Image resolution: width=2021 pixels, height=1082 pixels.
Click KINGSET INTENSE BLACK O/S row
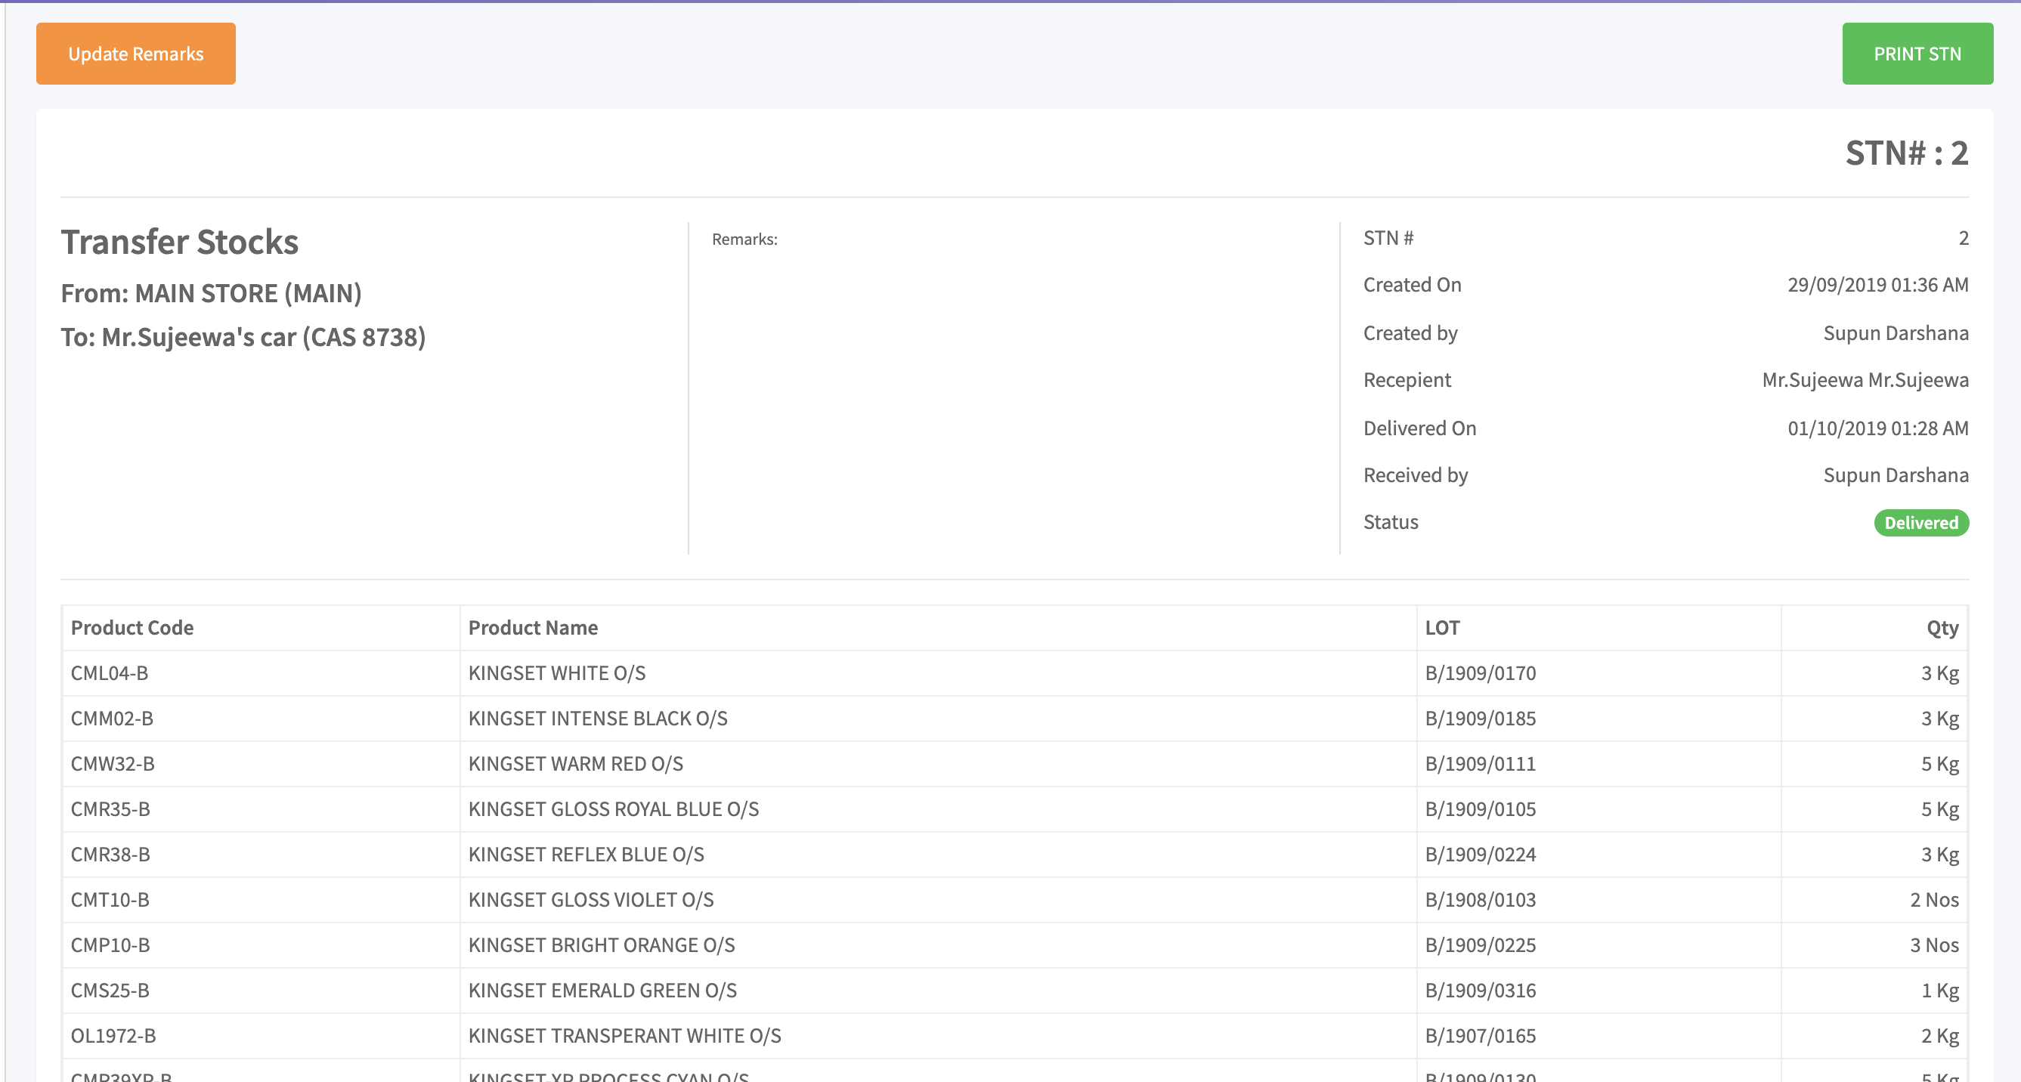(x=598, y=719)
